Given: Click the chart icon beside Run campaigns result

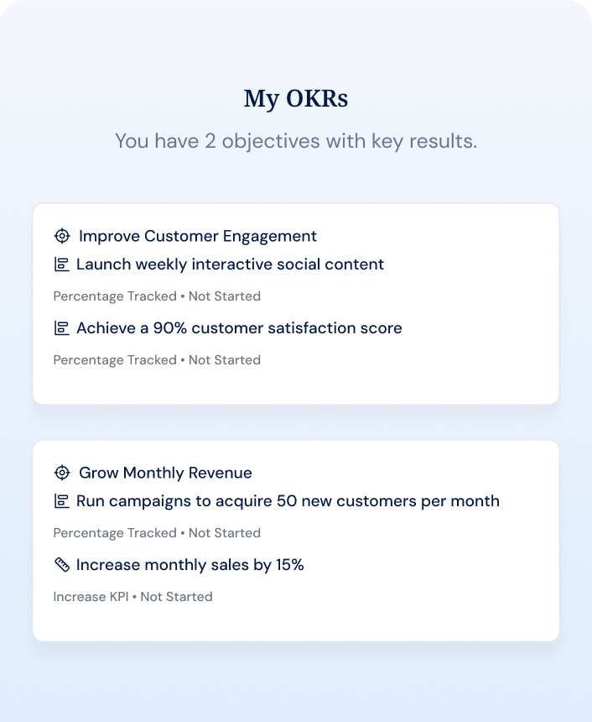Looking at the screenshot, I should tap(61, 501).
